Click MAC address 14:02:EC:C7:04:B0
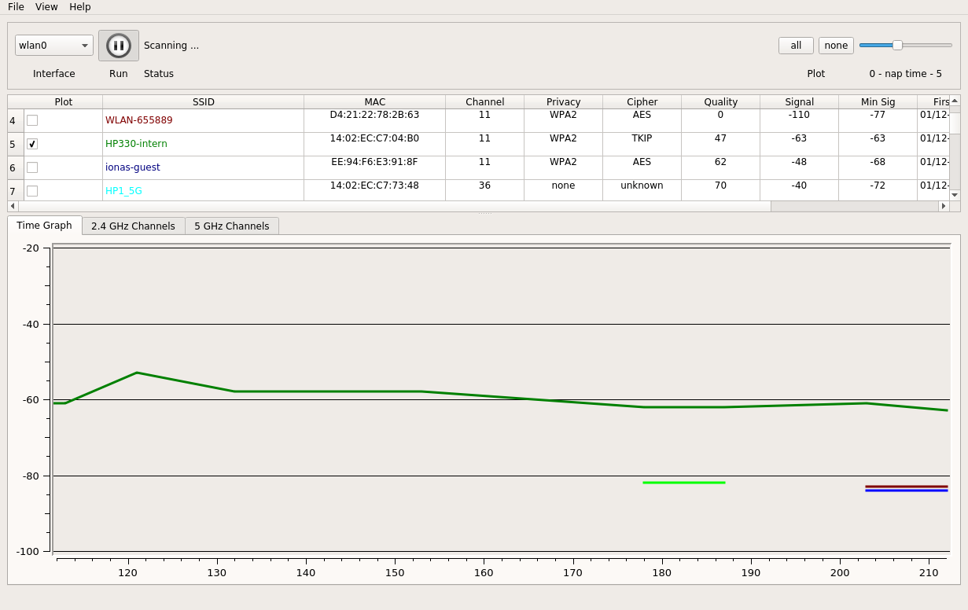 [x=375, y=138]
